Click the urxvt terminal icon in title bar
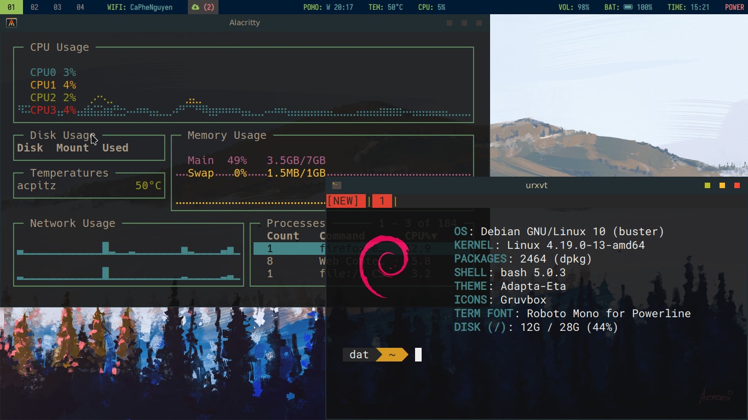Image resolution: width=748 pixels, height=420 pixels. coord(337,185)
